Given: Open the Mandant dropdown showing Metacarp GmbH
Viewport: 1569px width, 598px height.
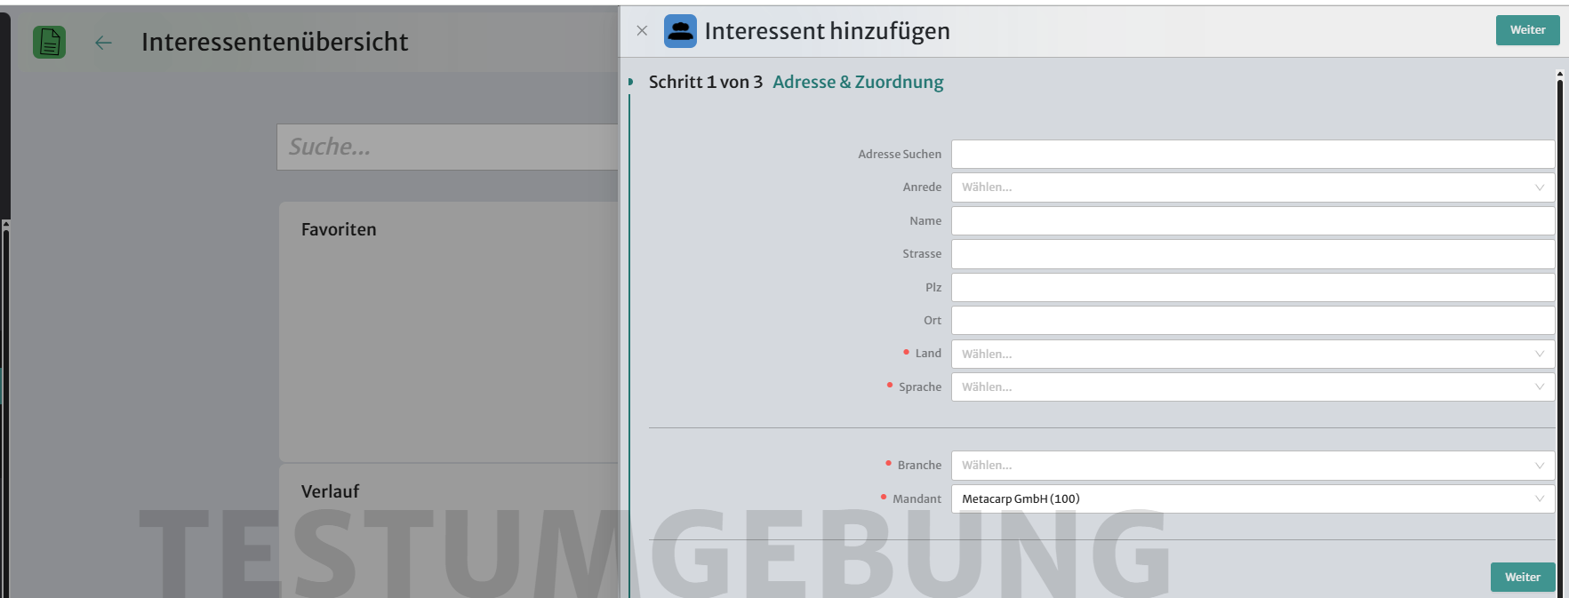Looking at the screenshot, I should (1253, 498).
